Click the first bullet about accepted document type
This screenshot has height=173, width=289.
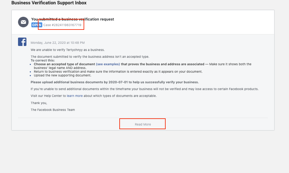click(142, 66)
